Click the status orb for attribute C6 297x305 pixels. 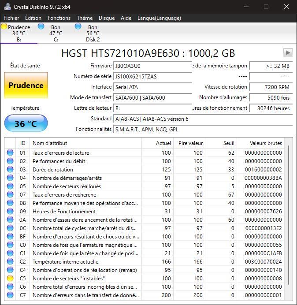pyautogui.click(x=10, y=286)
